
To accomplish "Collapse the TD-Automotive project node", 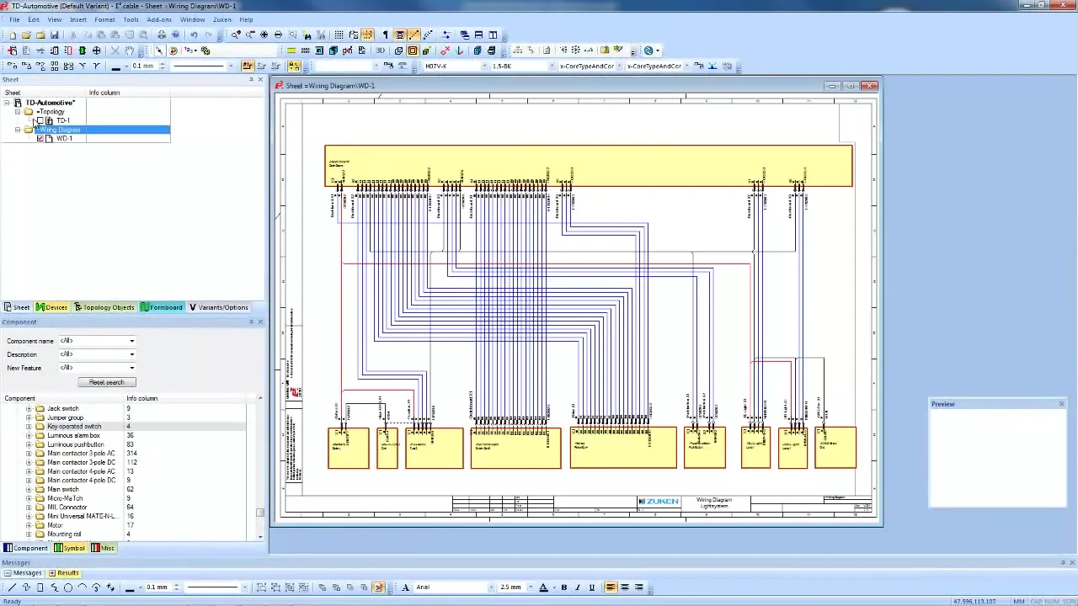I will coord(7,103).
